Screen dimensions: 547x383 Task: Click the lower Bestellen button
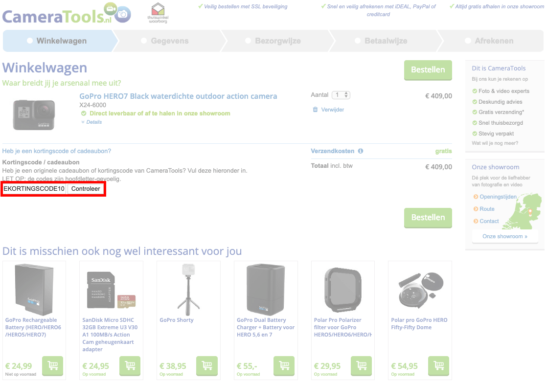428,218
